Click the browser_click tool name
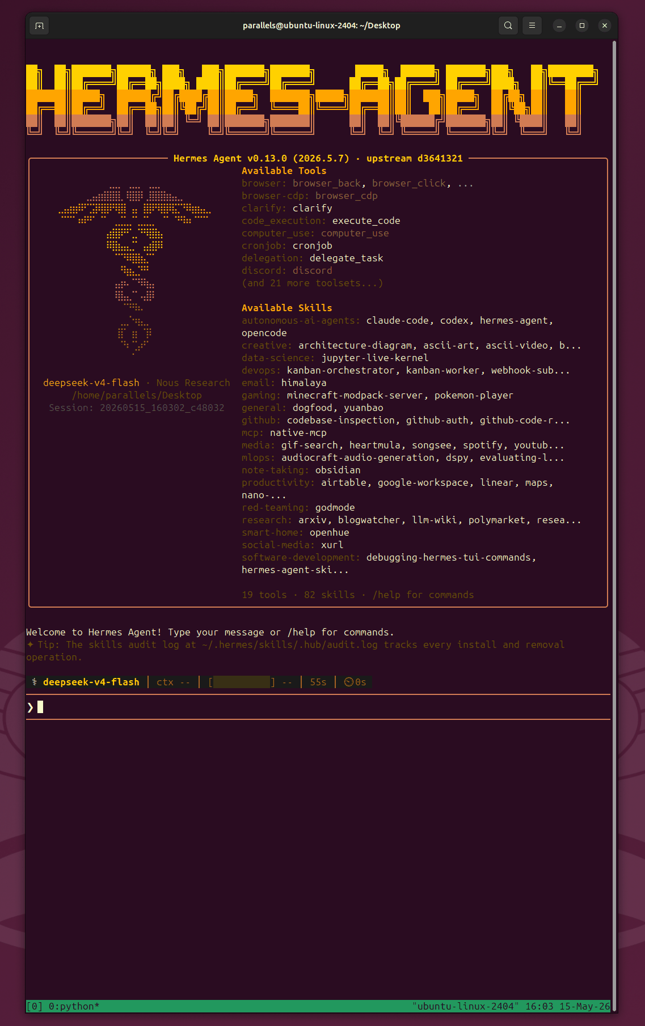645x1026 pixels. pos(409,183)
